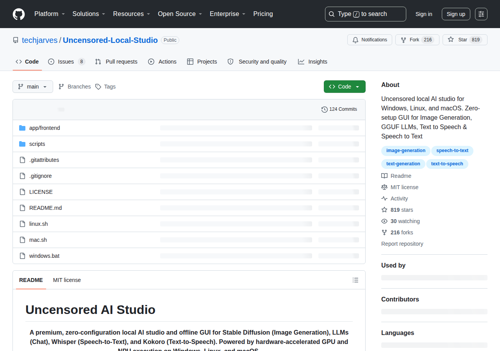The width and height of the screenshot is (500, 351).
Task: Expand the Open Source menu
Action: point(180,14)
